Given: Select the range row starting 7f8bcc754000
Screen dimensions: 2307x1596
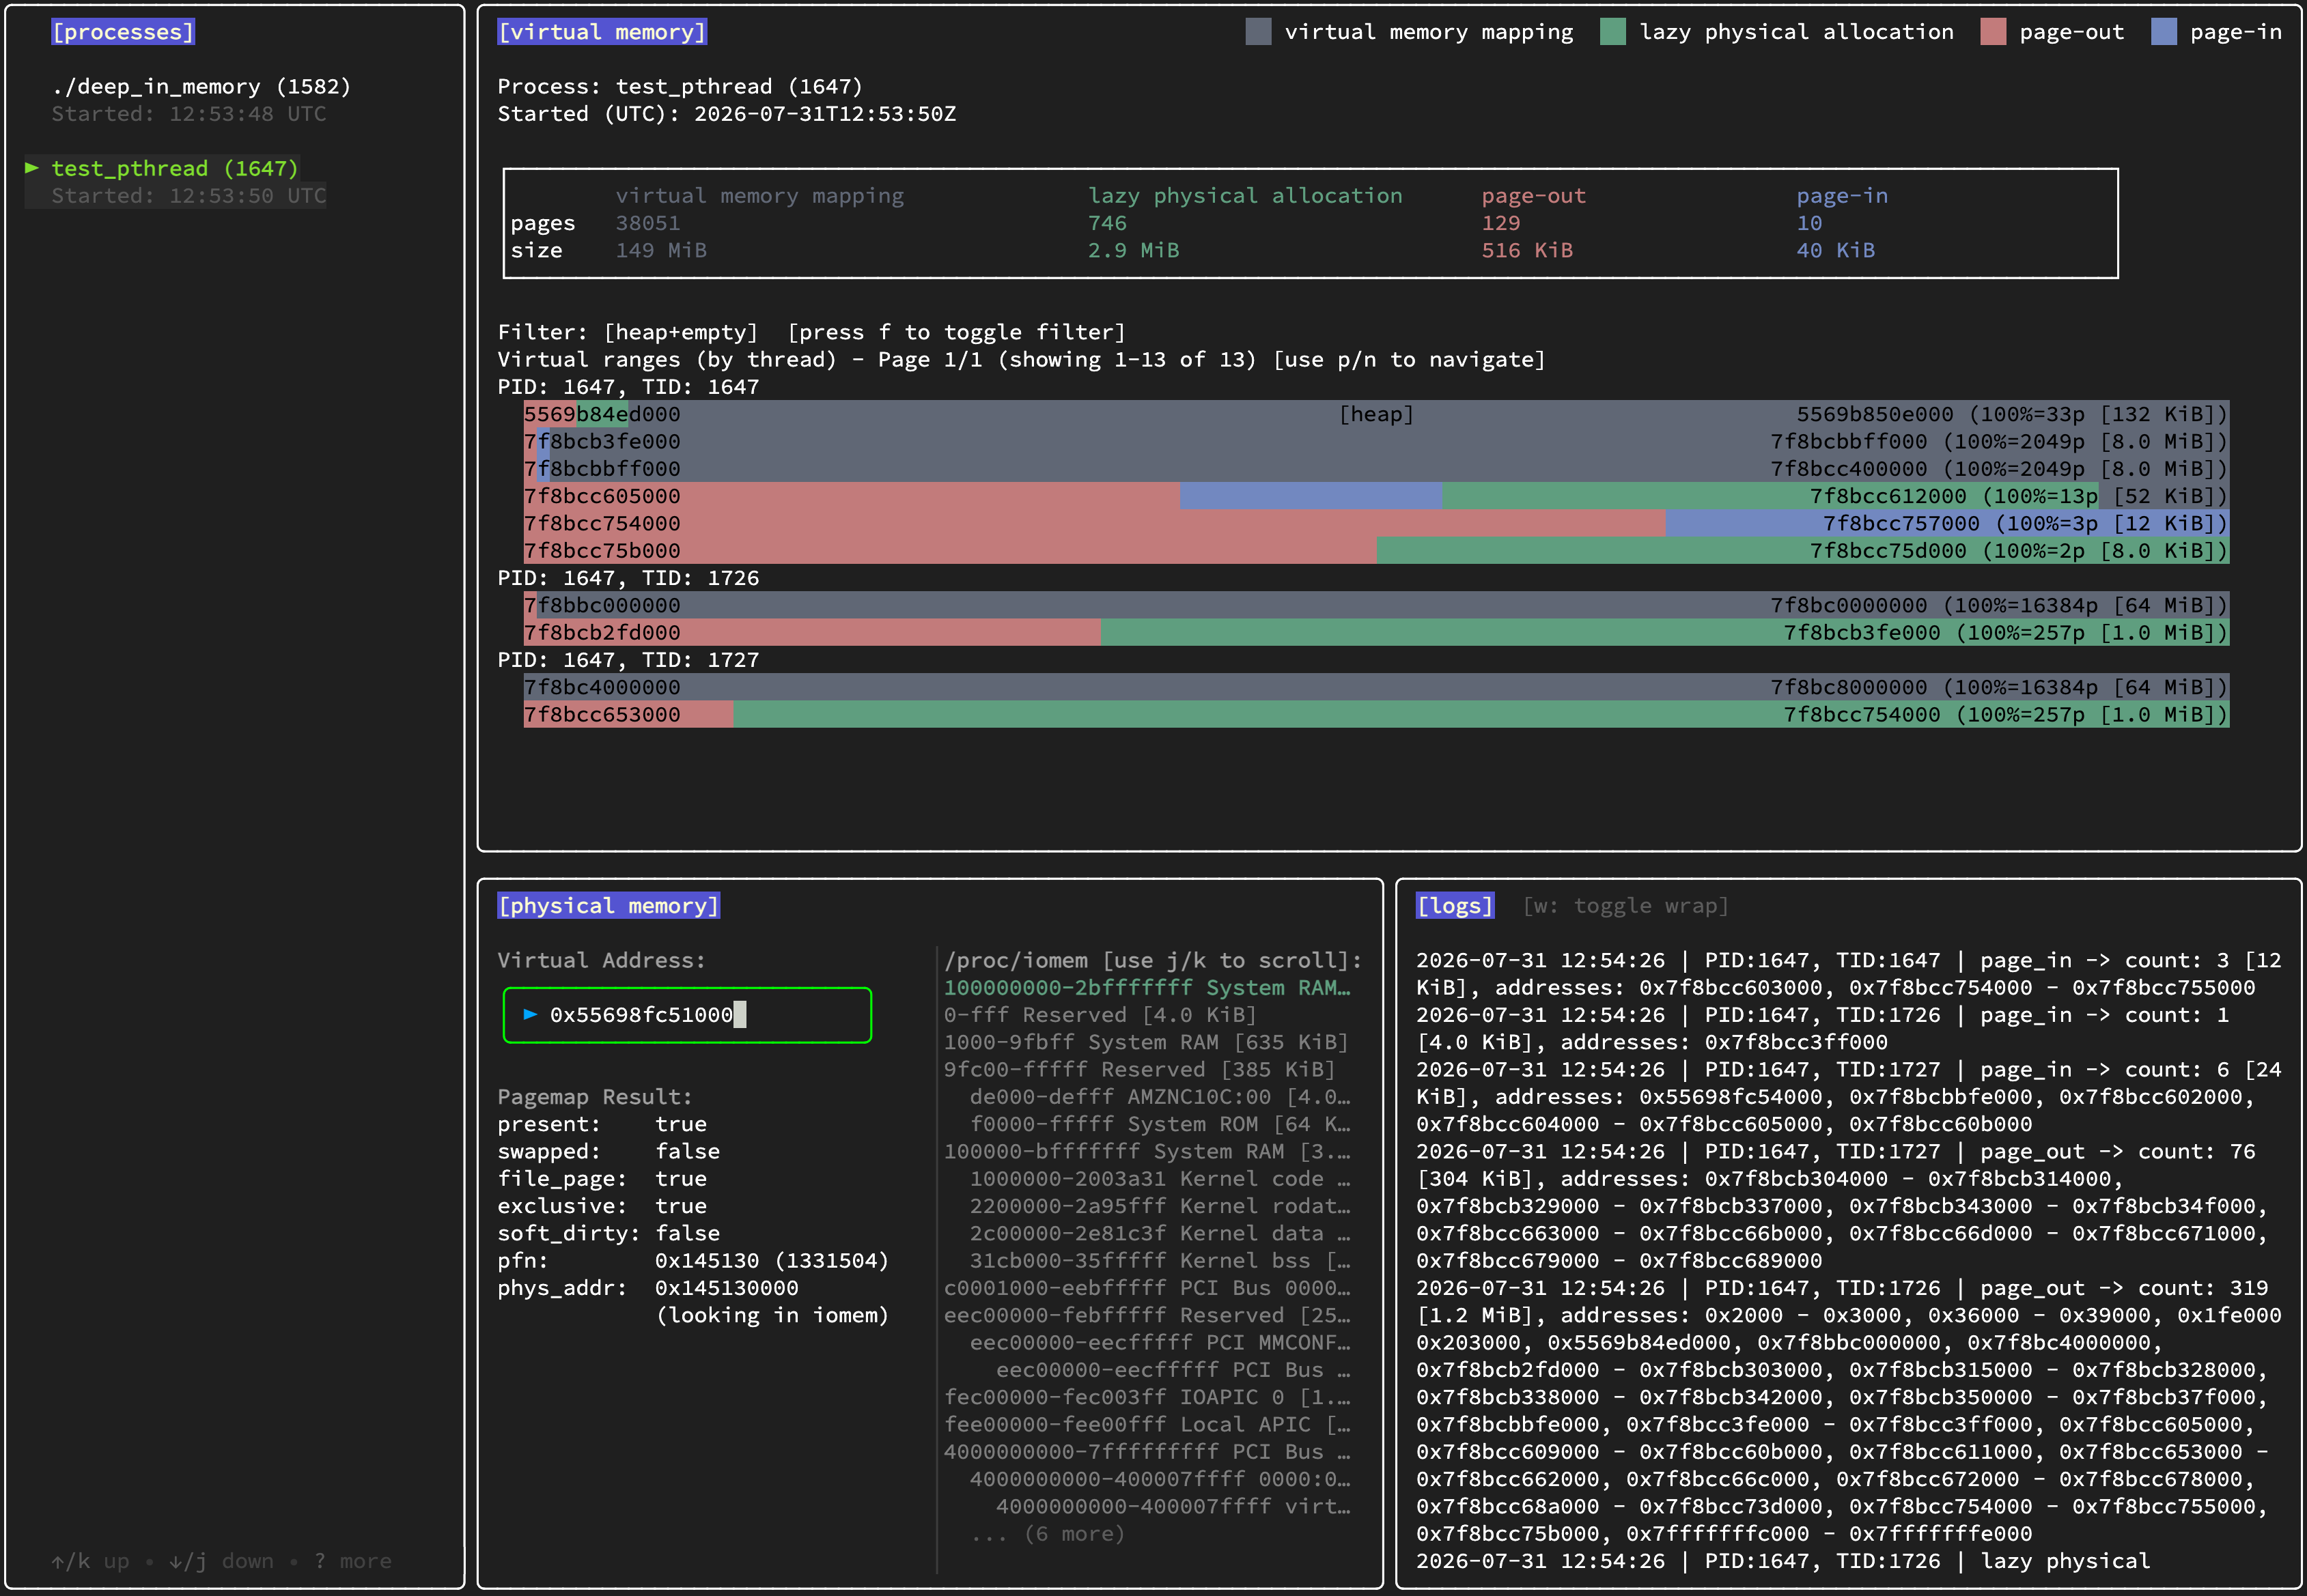Looking at the screenshot, I should coord(1377,523).
